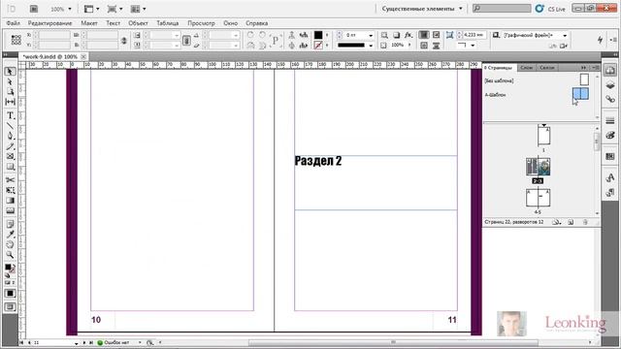Click the rotate 90° clockwise icon

tap(250, 35)
